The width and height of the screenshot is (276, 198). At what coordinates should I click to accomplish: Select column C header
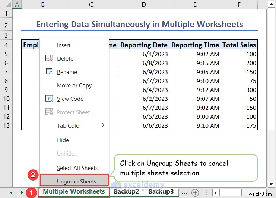click(x=91, y=4)
